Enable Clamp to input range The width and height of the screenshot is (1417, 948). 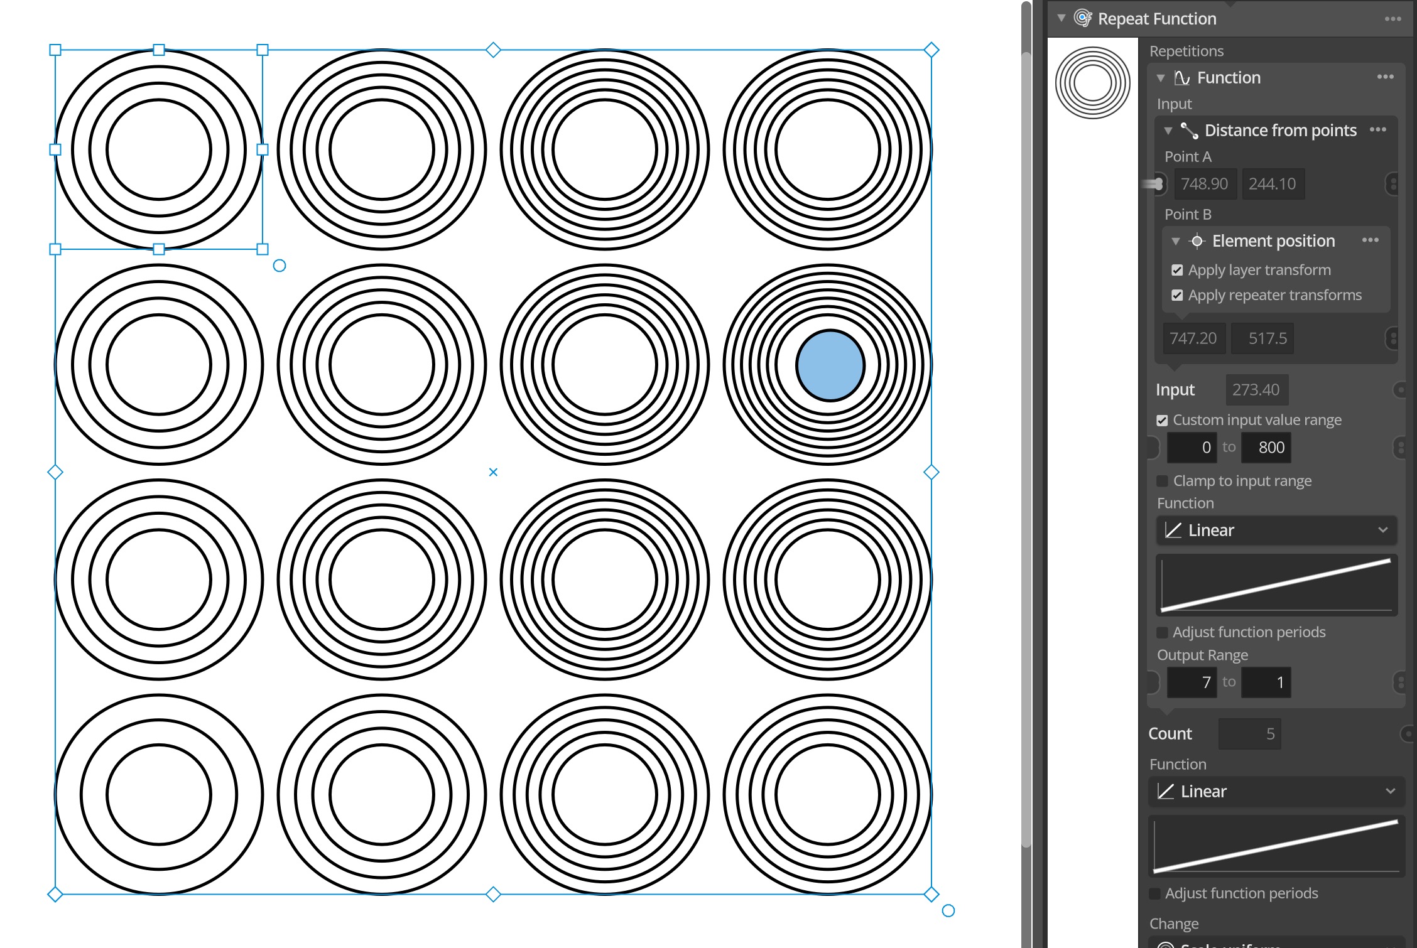[1162, 482]
